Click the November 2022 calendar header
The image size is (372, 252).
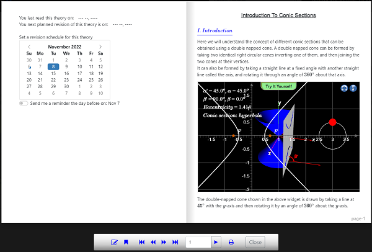64,47
